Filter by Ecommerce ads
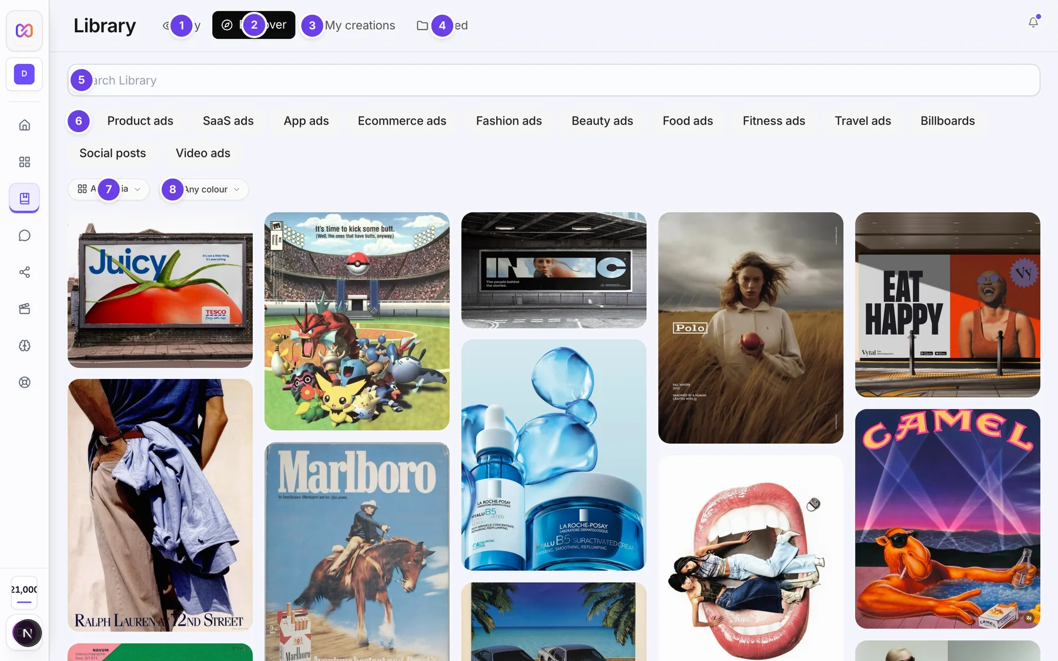1058x661 pixels. [x=402, y=121]
